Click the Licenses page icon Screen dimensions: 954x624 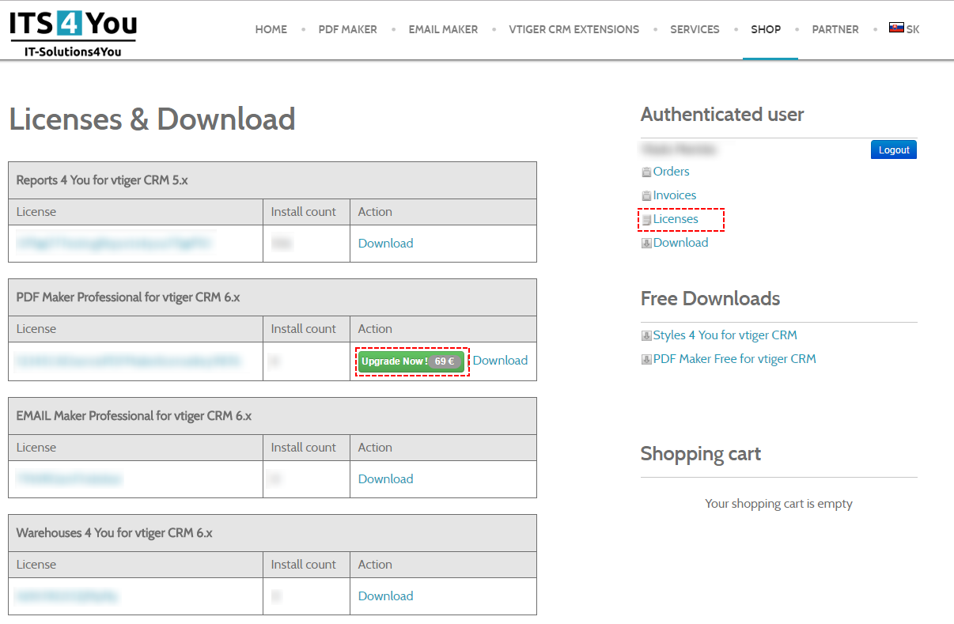(646, 219)
